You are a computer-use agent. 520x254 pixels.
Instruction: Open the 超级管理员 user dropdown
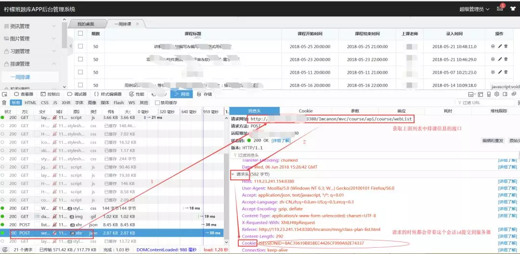coord(474,9)
